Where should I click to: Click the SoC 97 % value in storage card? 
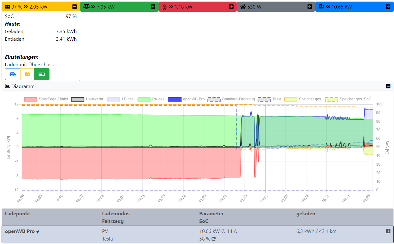(71, 16)
